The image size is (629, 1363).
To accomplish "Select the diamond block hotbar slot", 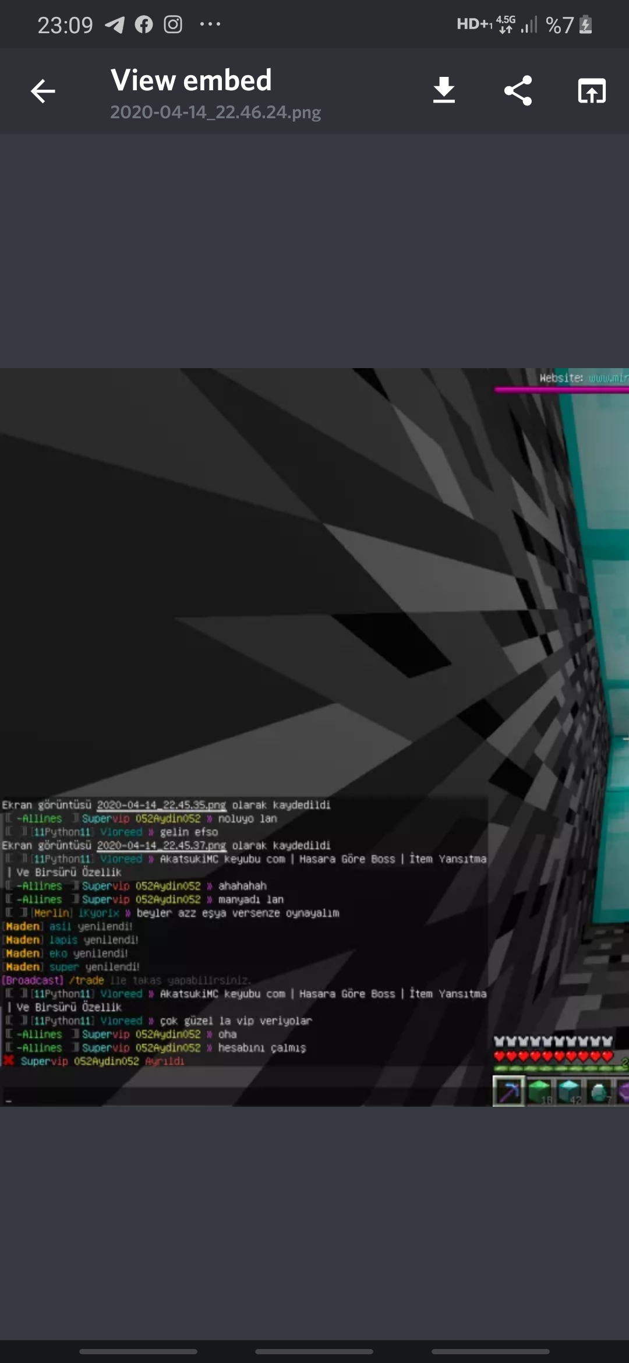I will tap(570, 1091).
